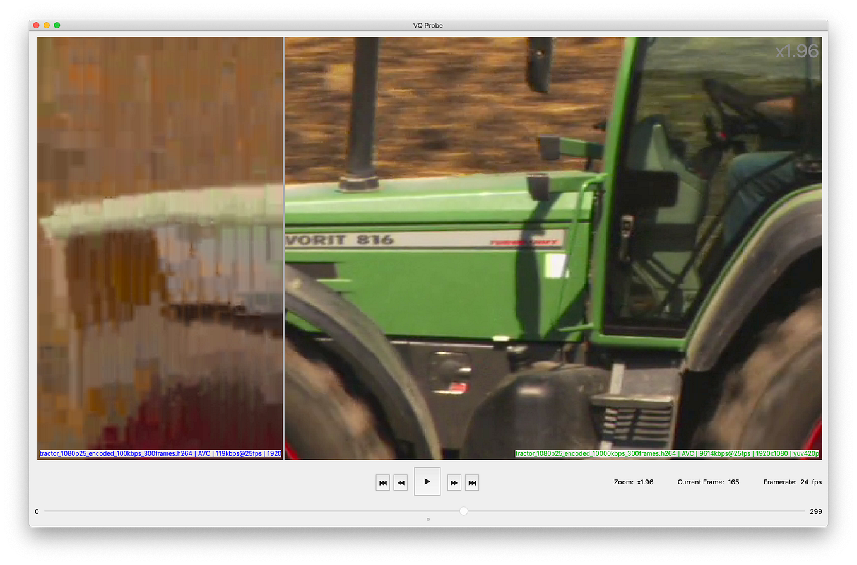
Task: Select the 10000kbps stream filename label
Action: [666, 453]
